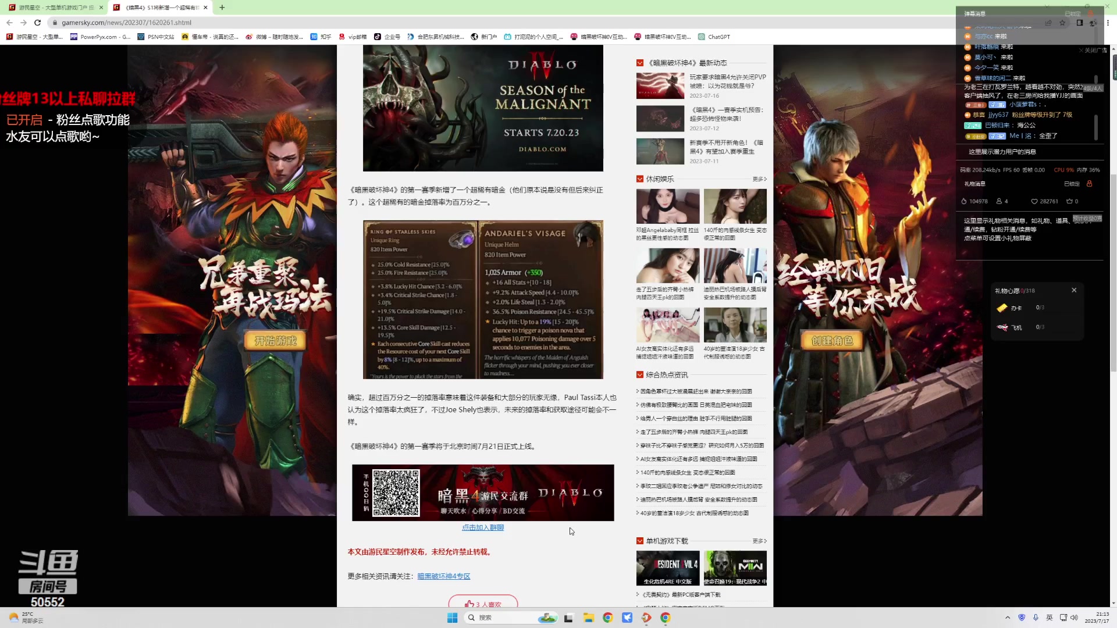
Task: Open the weather widget showing 25°C
Action: 26,618
